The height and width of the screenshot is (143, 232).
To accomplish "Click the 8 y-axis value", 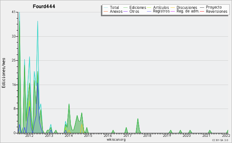I will [15, 109].
